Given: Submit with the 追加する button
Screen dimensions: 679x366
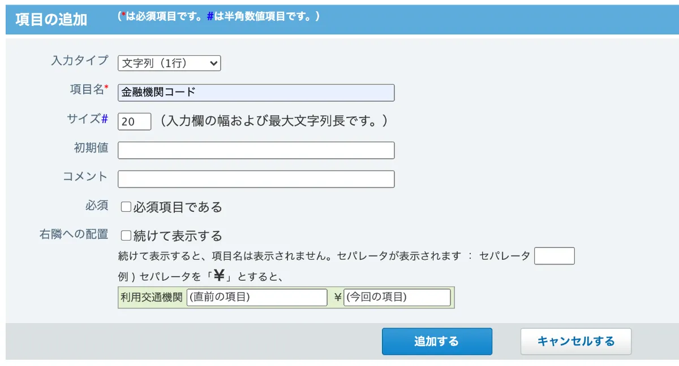Looking at the screenshot, I should point(437,342).
